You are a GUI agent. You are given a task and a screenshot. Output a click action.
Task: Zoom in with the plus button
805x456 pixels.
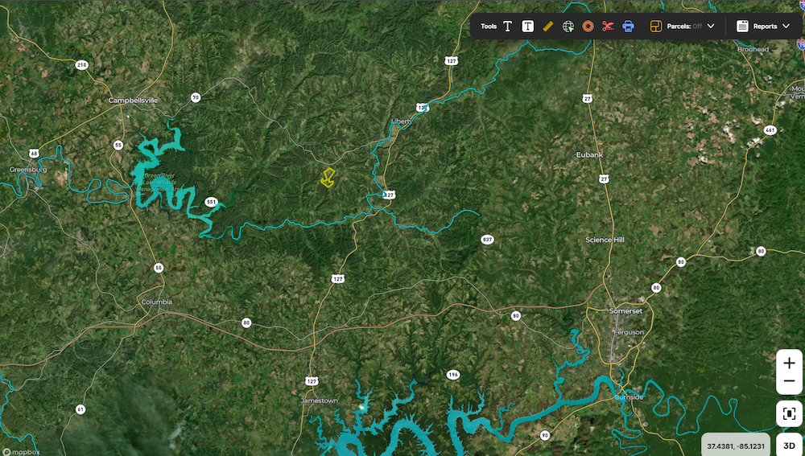[x=789, y=364]
